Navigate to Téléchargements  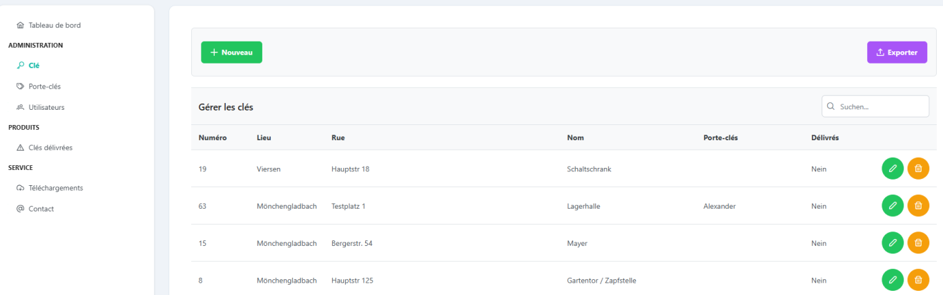coord(55,188)
